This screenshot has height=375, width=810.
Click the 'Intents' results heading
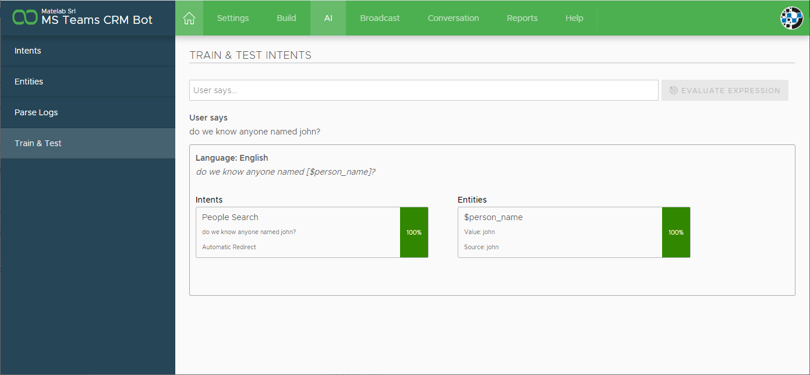pos(209,200)
